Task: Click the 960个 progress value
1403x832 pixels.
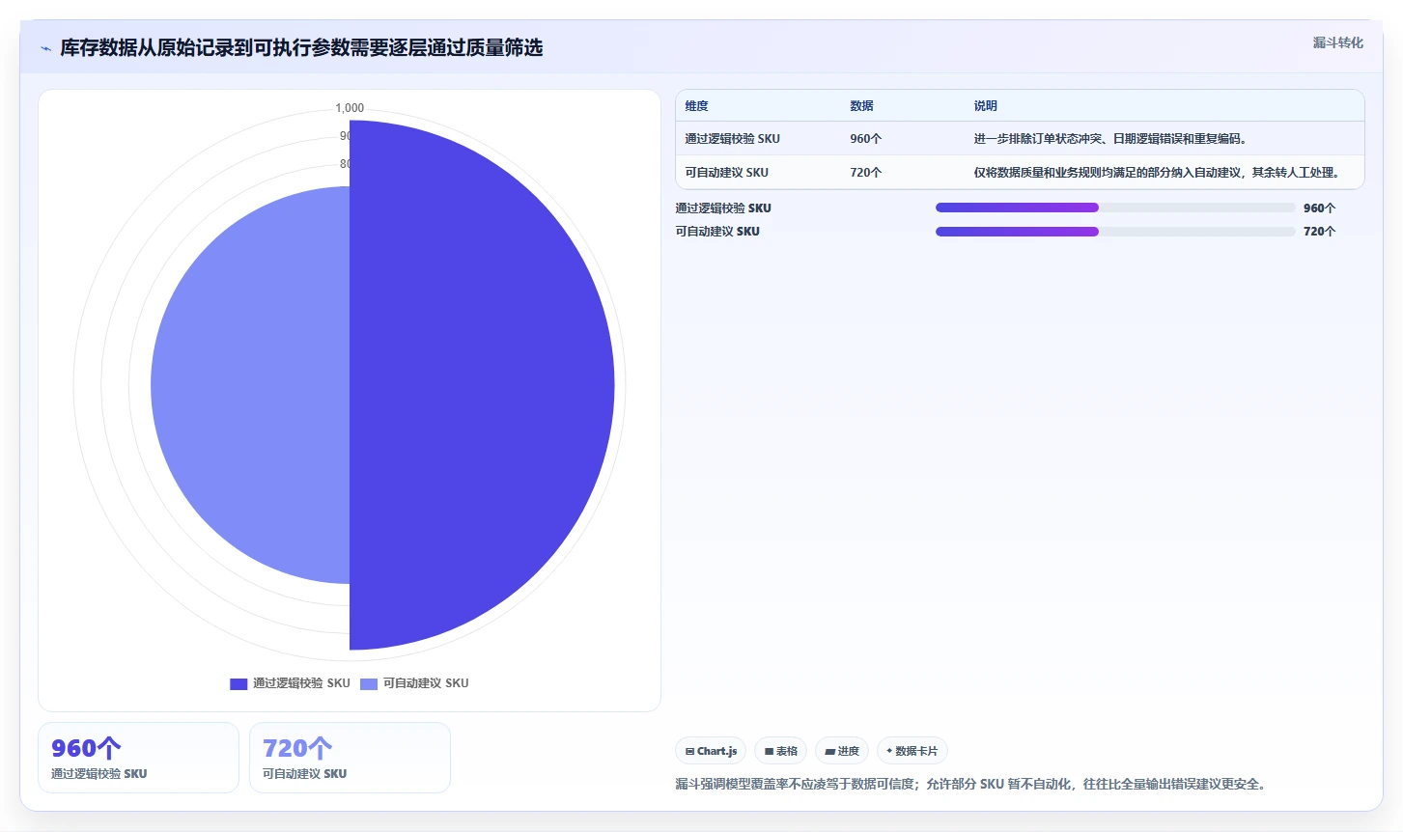Action: click(x=1319, y=208)
